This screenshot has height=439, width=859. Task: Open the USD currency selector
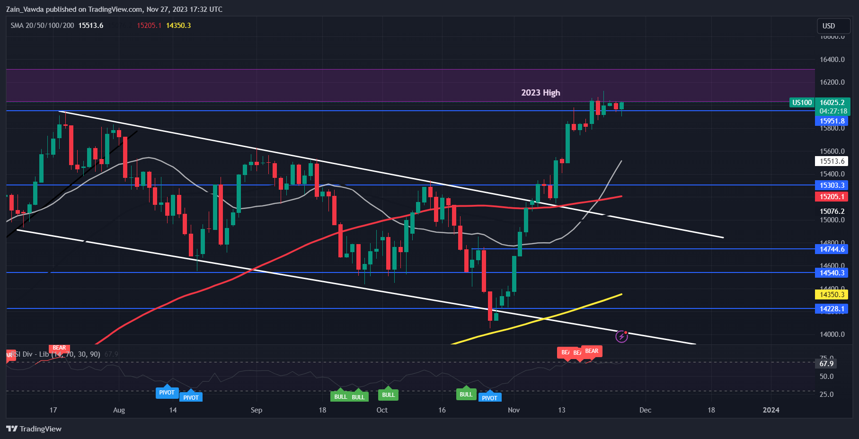833,26
